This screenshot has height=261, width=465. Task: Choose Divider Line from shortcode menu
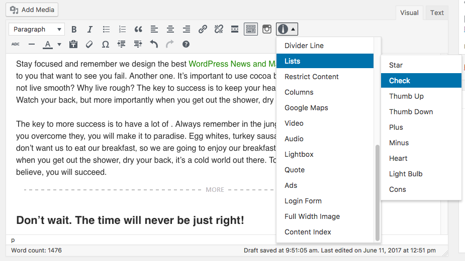click(x=325, y=46)
